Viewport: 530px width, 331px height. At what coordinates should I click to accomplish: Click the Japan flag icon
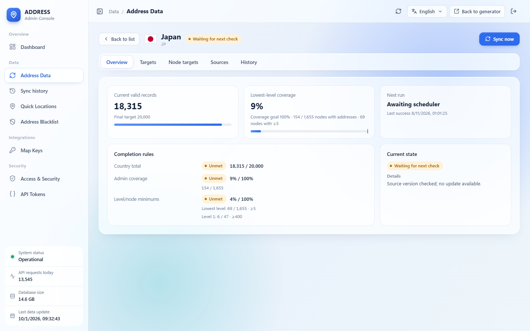click(x=151, y=39)
